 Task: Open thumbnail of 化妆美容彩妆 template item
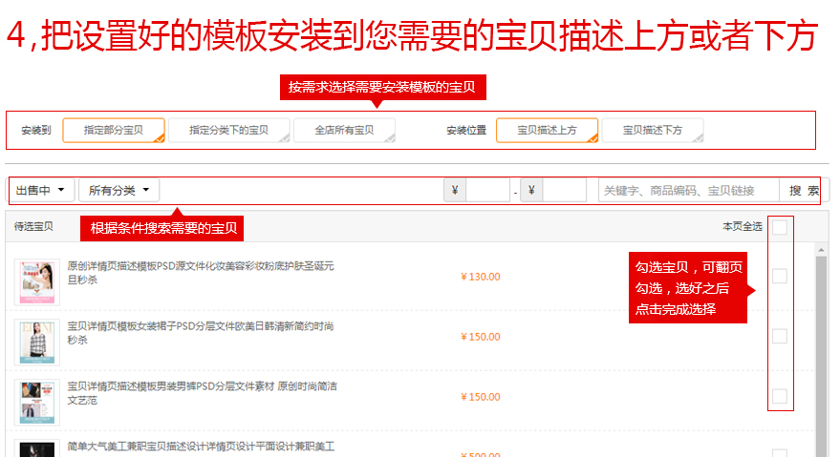(37, 282)
